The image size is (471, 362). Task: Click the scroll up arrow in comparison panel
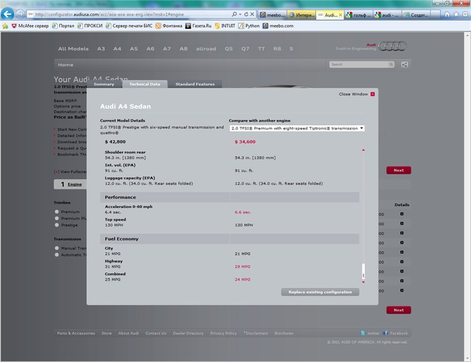[x=363, y=150]
